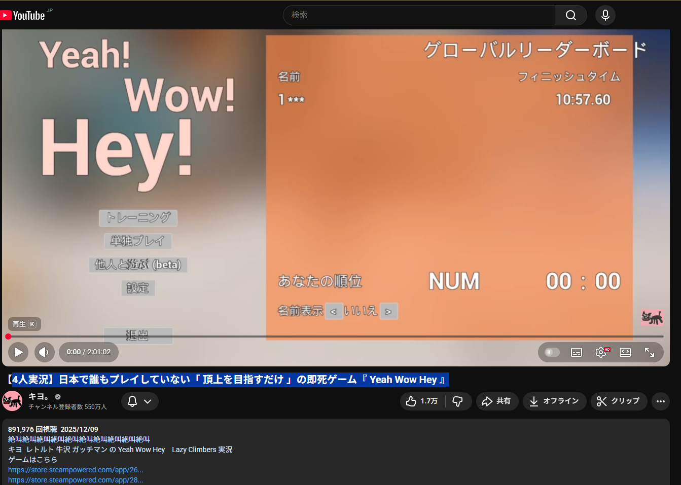Turn on subtitles with the captions button
The height and width of the screenshot is (485, 681).
click(x=577, y=352)
